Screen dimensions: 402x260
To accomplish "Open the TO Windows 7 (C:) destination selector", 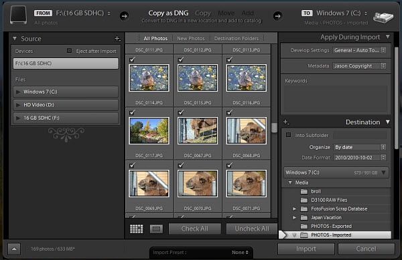I will click(342, 13).
